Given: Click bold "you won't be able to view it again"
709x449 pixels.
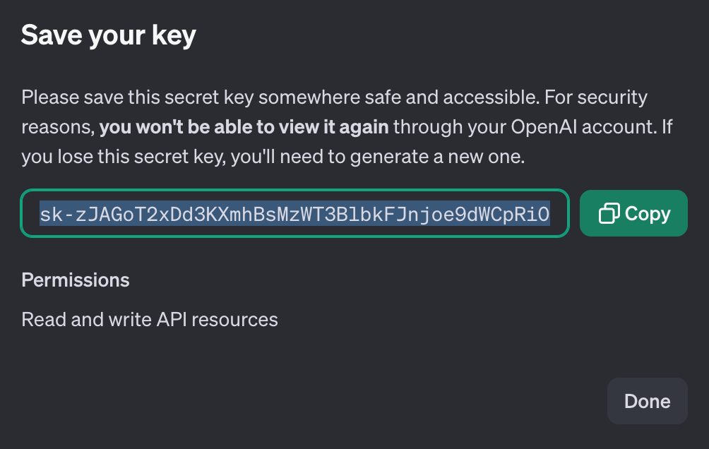Looking at the screenshot, I should [244, 127].
